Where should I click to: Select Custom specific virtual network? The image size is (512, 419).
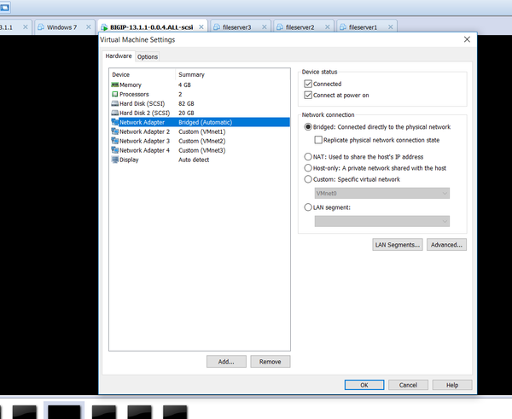pos(308,179)
